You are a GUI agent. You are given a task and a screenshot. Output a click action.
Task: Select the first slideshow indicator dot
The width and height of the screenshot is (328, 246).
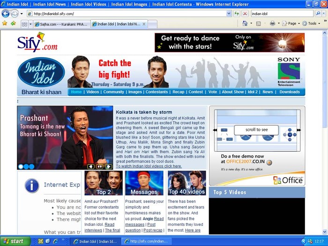point(21,166)
